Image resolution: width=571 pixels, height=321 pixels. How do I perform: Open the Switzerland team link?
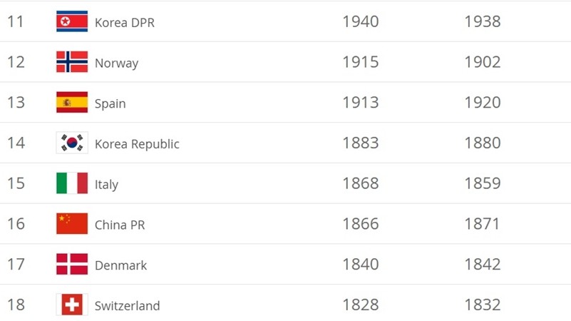(127, 306)
